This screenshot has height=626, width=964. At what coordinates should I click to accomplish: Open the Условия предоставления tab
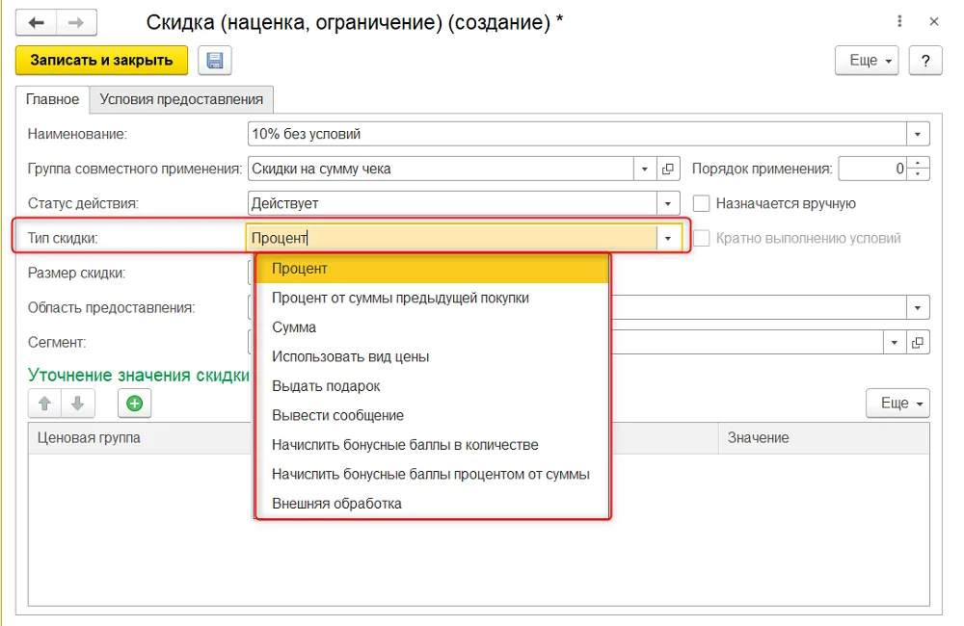click(181, 99)
